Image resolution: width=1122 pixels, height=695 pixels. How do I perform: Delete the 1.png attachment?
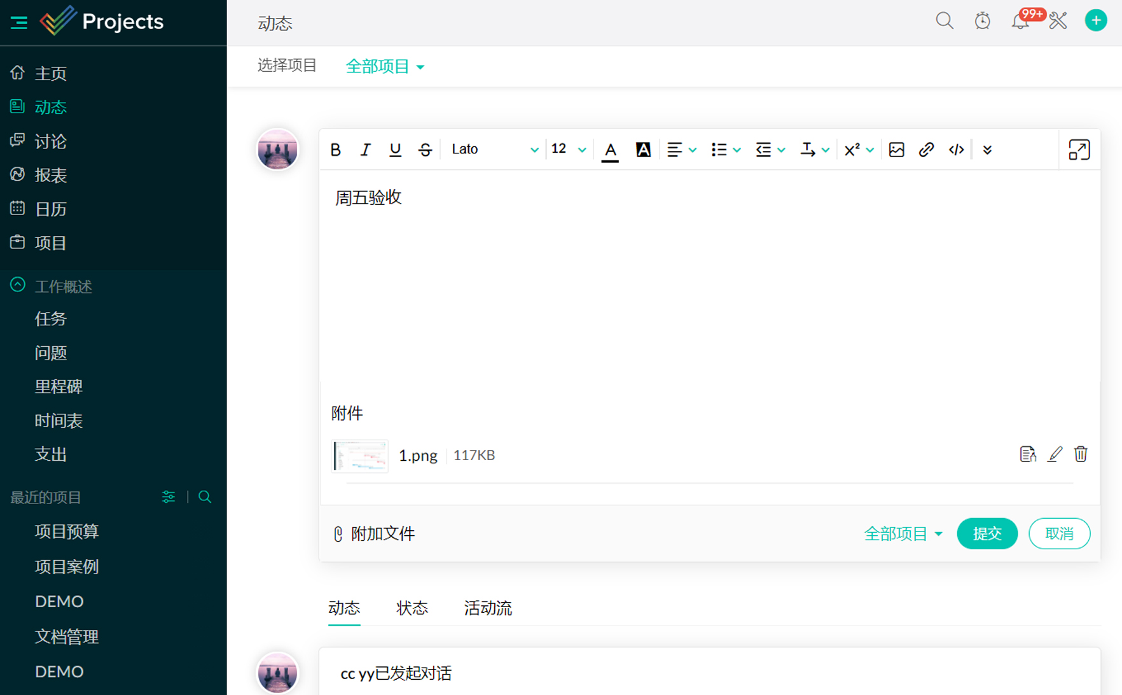pyautogui.click(x=1081, y=454)
